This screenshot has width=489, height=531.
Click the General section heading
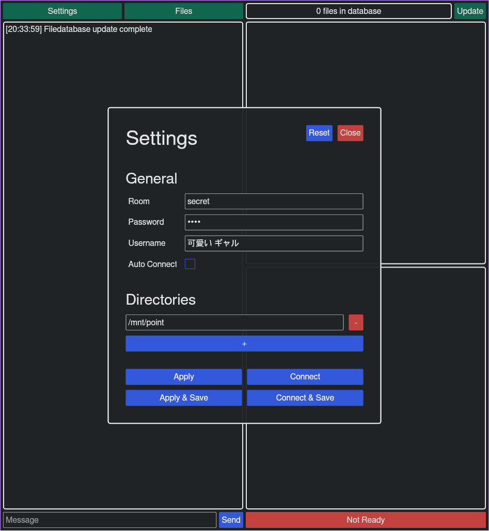pos(151,178)
